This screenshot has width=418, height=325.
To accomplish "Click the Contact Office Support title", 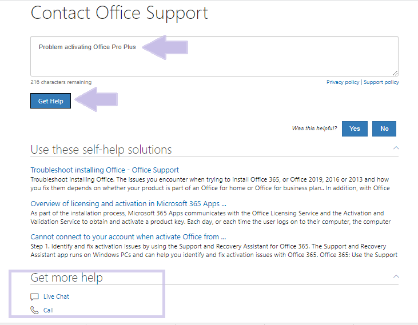I will (119, 13).
